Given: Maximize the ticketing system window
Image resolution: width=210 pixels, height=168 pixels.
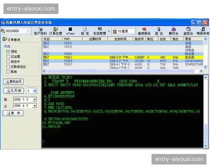Looking at the screenshot, I should click(200, 22).
